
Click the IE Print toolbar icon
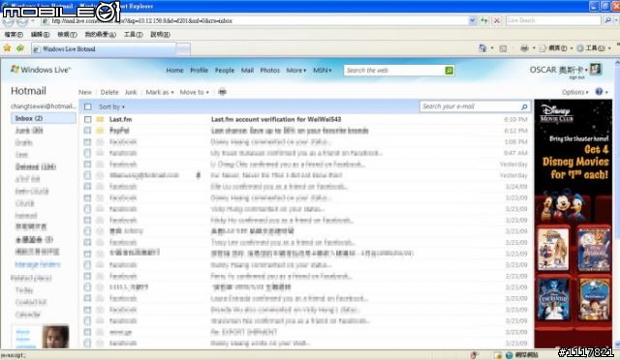click(x=524, y=48)
